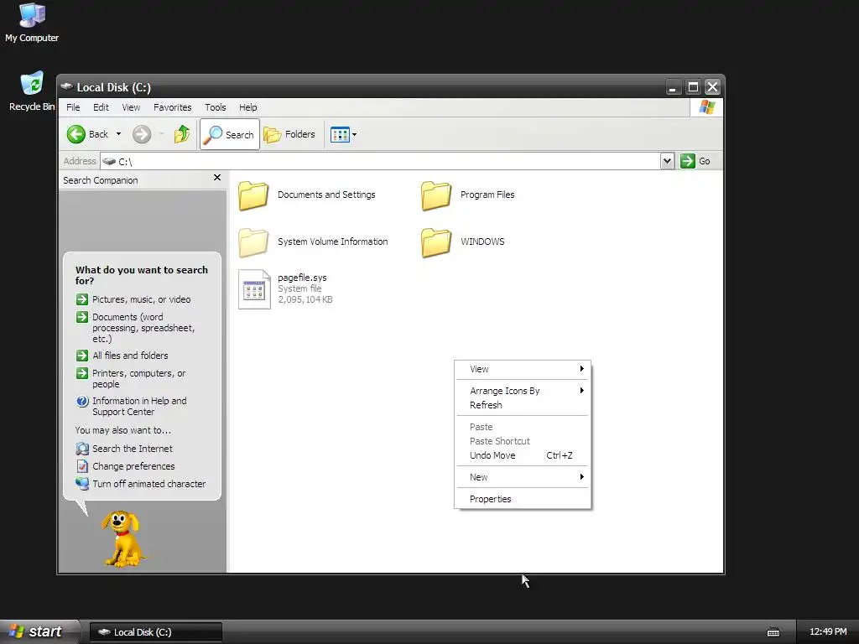The height and width of the screenshot is (644, 859).
Task: Select the Recycle Bin desktop icon
Action: [32, 91]
